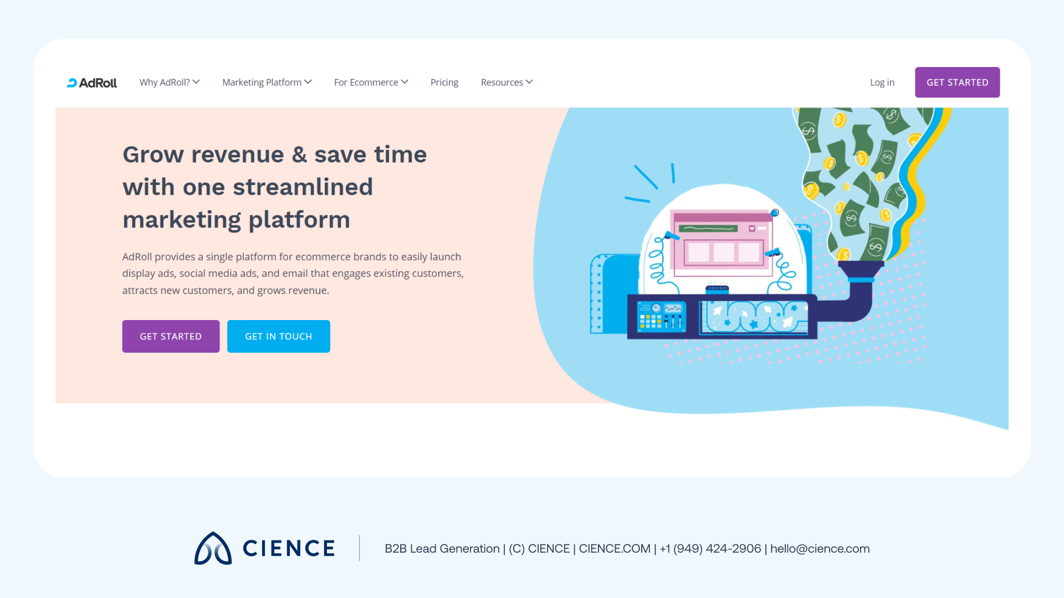
Task: Open the For Ecommerce menu item
Action: click(x=366, y=82)
